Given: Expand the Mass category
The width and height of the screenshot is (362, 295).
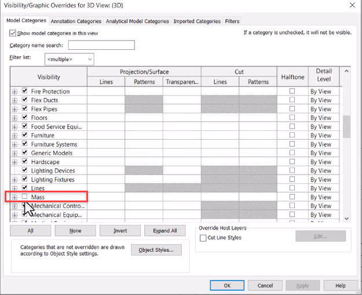Looking at the screenshot, I should (x=14, y=197).
